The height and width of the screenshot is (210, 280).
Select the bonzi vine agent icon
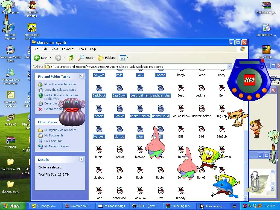(x=119, y=191)
